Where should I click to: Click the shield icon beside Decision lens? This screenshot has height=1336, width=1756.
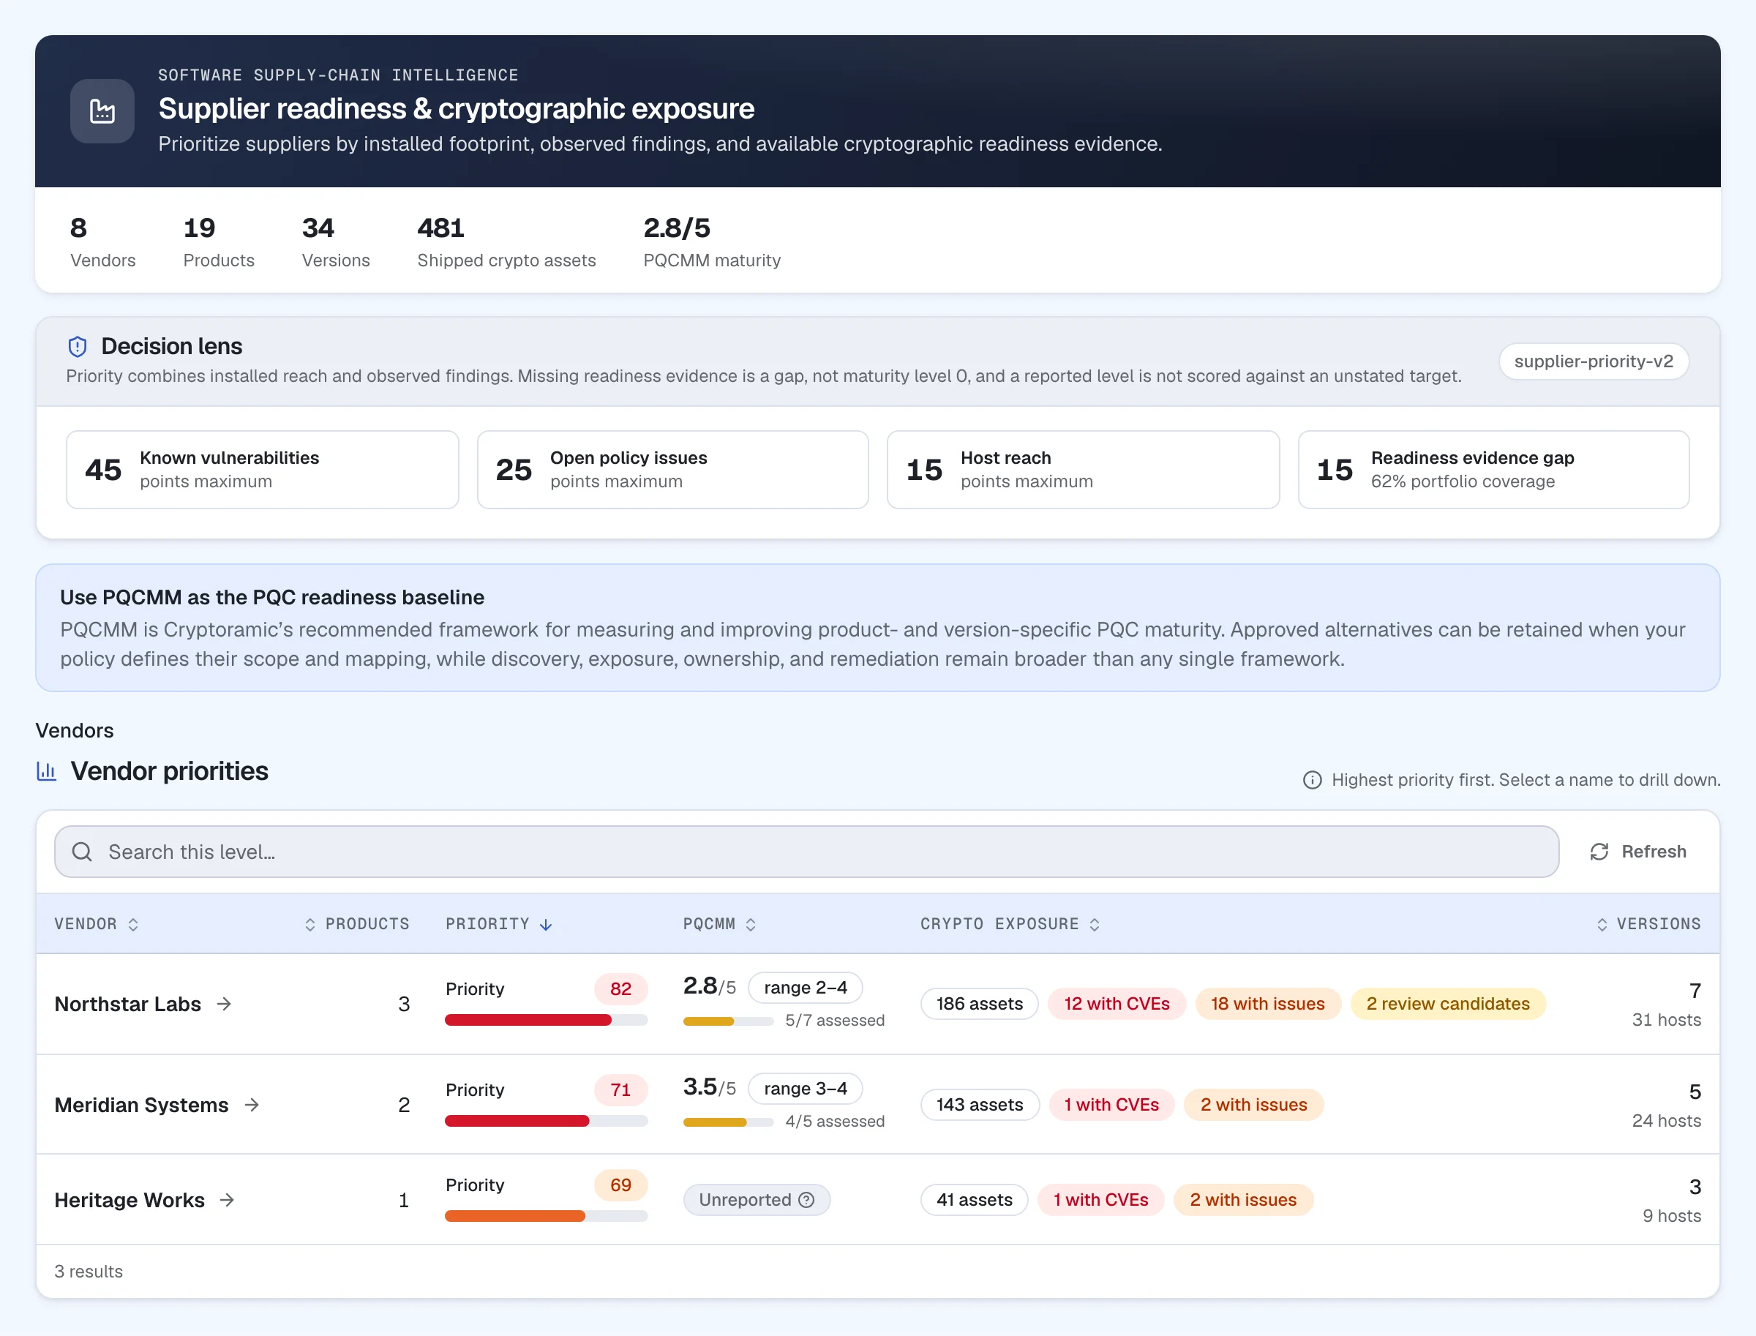point(77,347)
